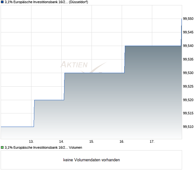Click the y-axis label 99,525
Image resolution: width=195 pixels, height=172 pixels.
tap(188, 86)
